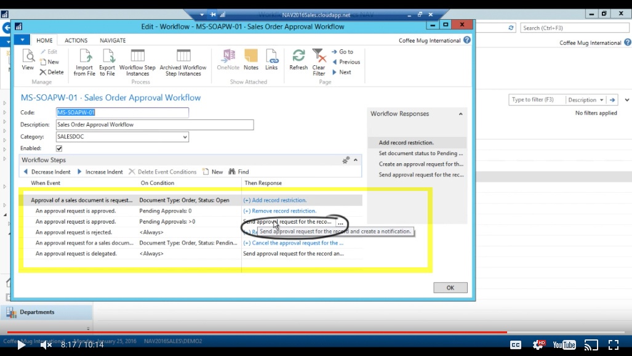Expand the filter pane chevron in background window
The image size is (632, 356).
coord(626,100)
